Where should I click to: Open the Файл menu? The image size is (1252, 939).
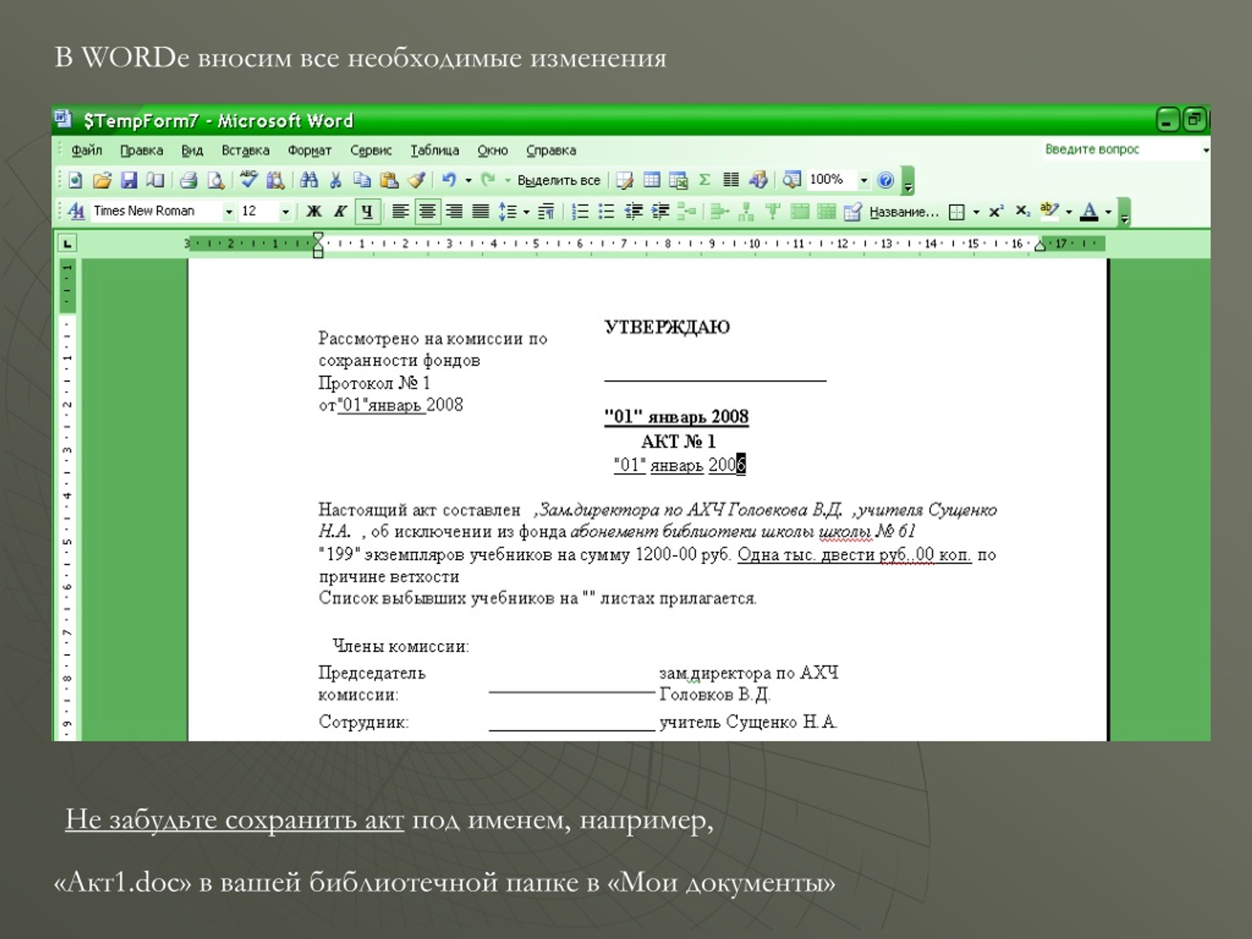tap(87, 151)
